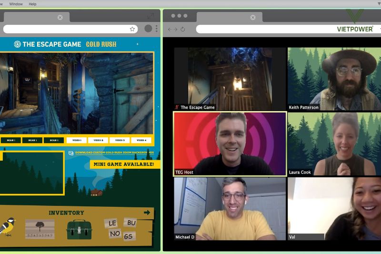
Task: Open the profile circle in left browser toolbar
Action: 148,29
